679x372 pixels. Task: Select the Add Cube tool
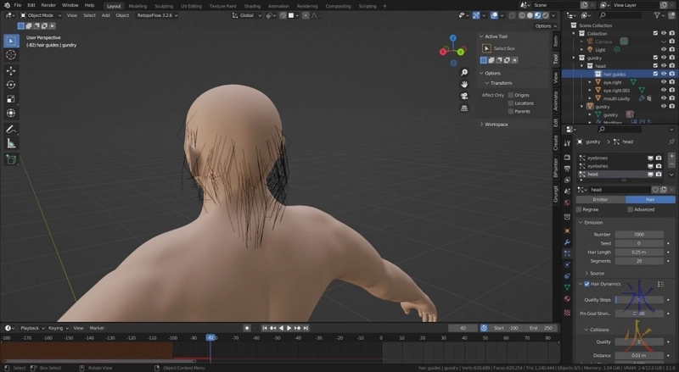(11, 158)
